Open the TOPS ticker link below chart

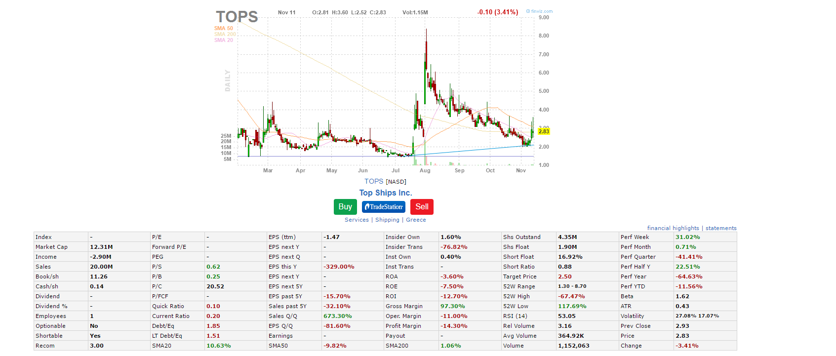(x=374, y=182)
